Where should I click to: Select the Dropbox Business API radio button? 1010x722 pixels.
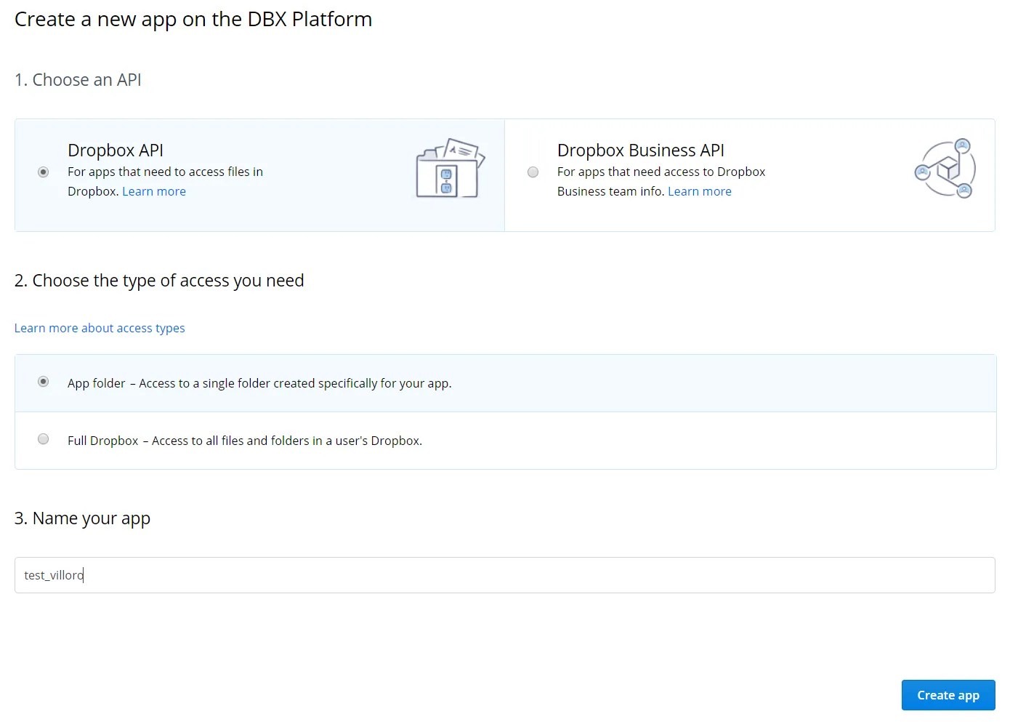[533, 172]
